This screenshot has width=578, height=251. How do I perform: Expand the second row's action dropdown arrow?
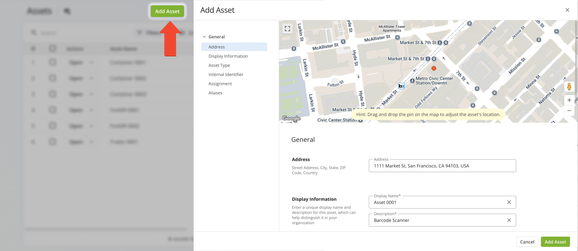[x=91, y=78]
